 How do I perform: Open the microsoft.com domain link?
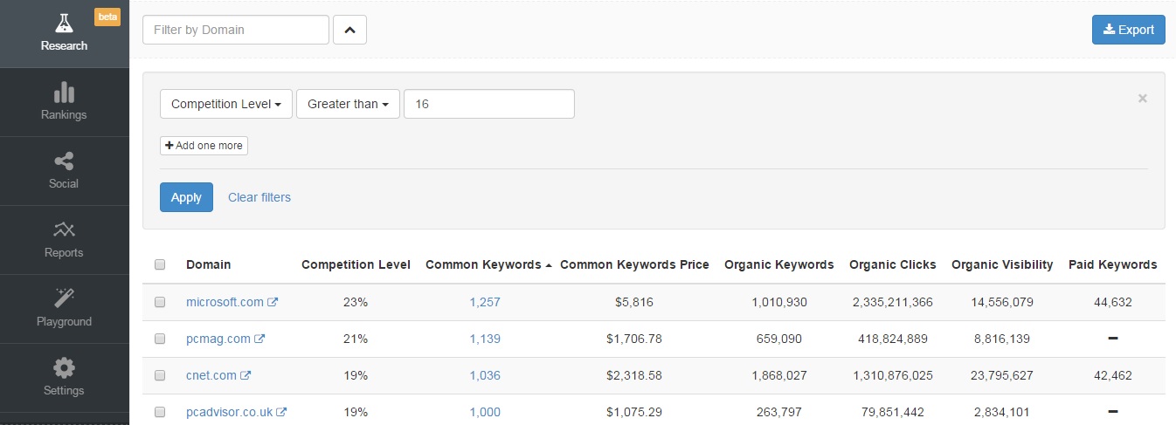[x=225, y=302]
